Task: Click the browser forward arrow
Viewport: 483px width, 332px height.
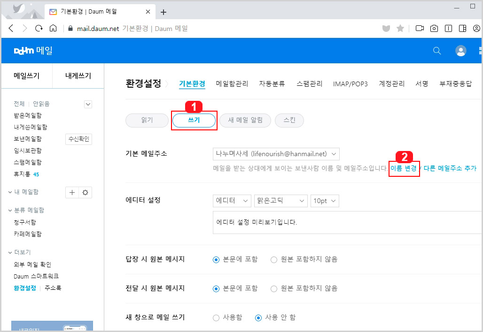Action: [x=25, y=29]
